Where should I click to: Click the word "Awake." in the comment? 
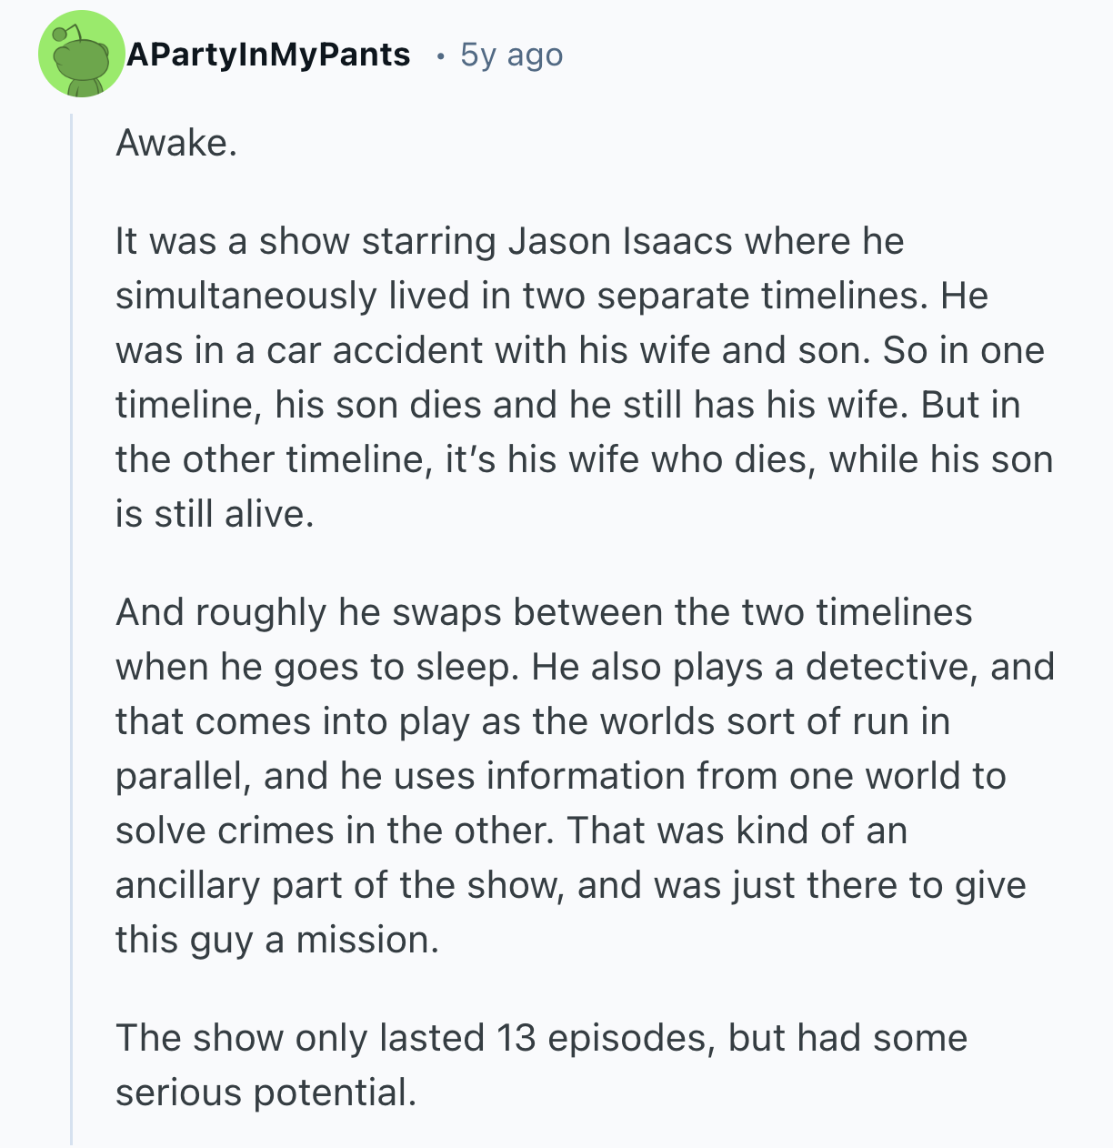[176, 143]
